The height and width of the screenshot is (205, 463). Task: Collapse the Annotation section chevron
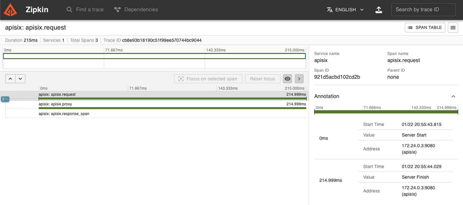click(453, 96)
